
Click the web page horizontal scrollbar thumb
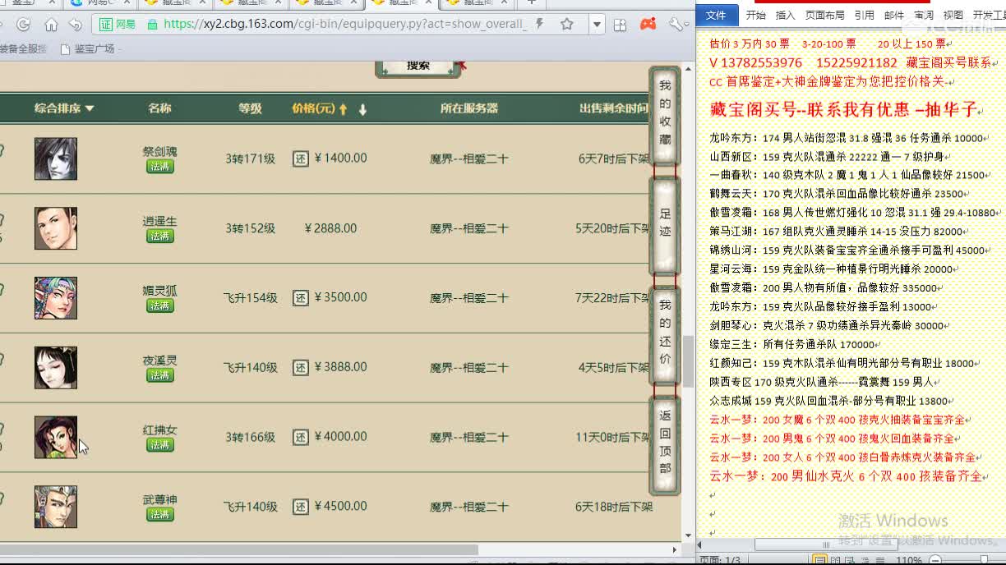[x=238, y=549]
